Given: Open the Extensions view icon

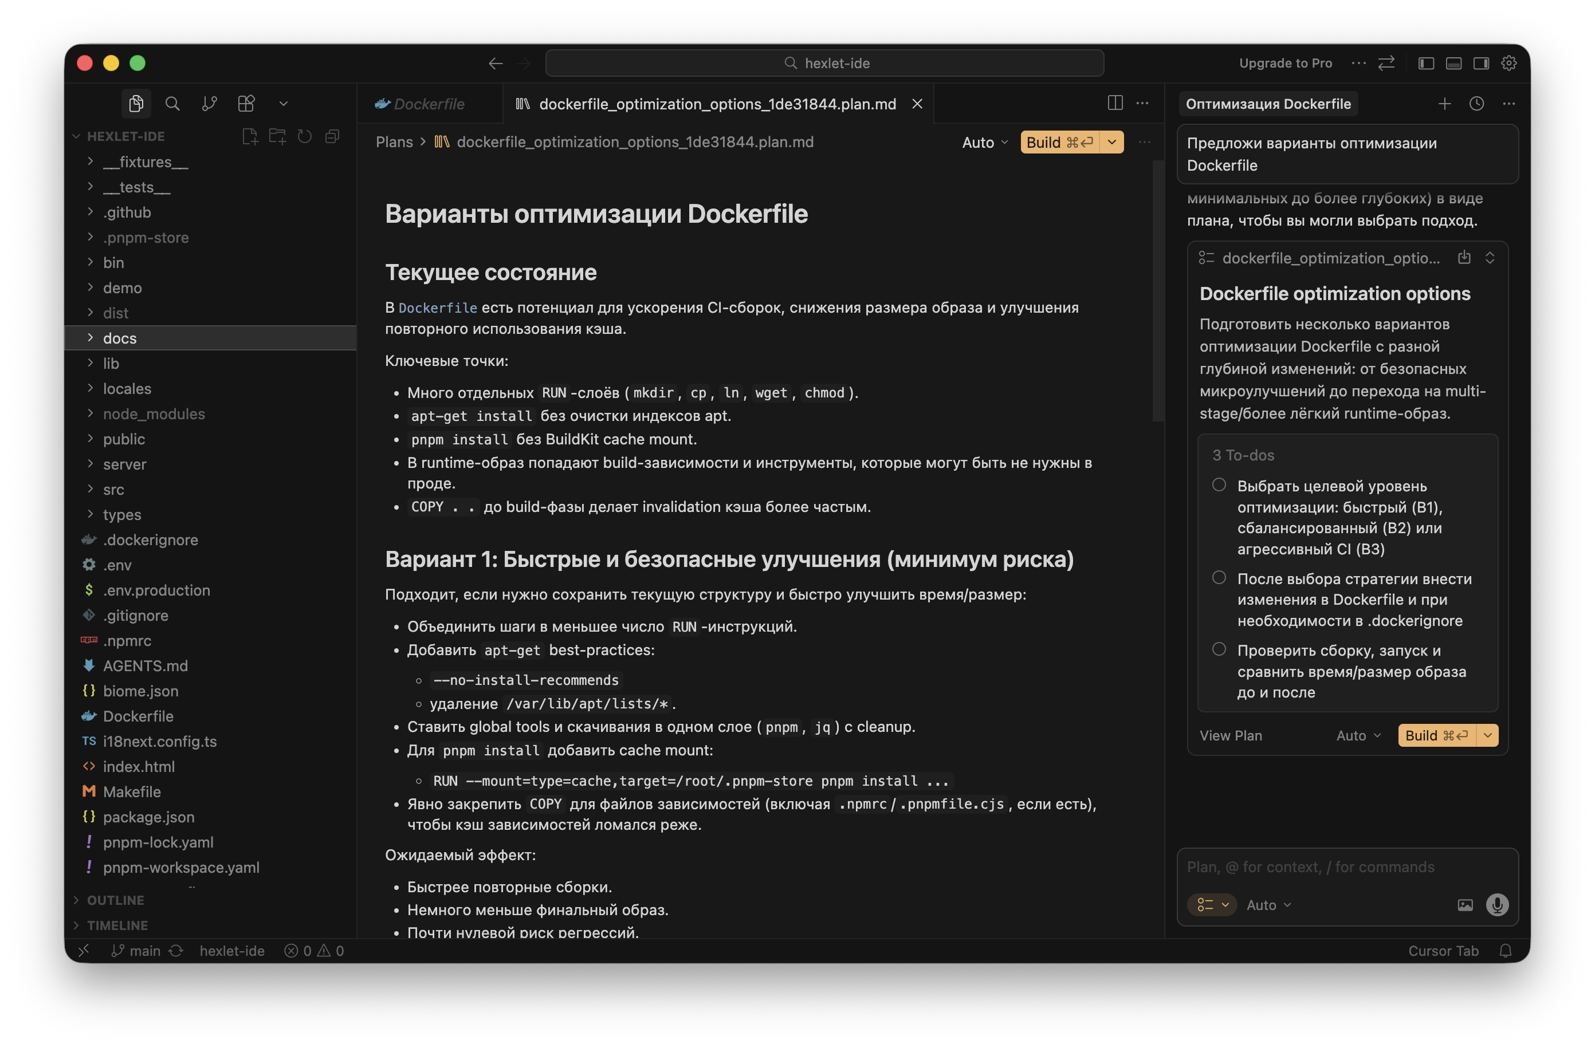Looking at the screenshot, I should [246, 103].
